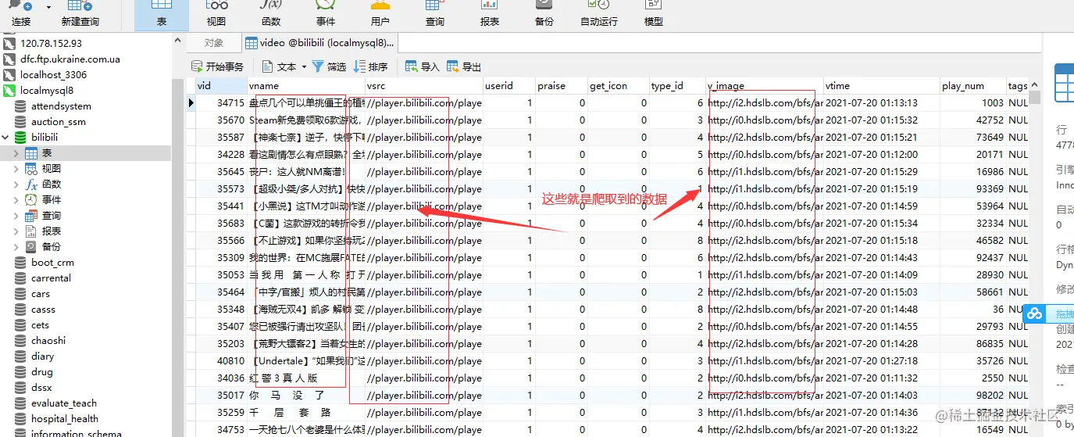The width and height of the screenshot is (1074, 437).
Task: Select the dssx database
Action: 41,387
